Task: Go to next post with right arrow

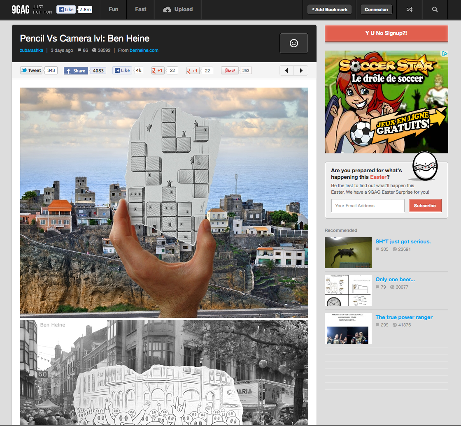Action: point(301,70)
